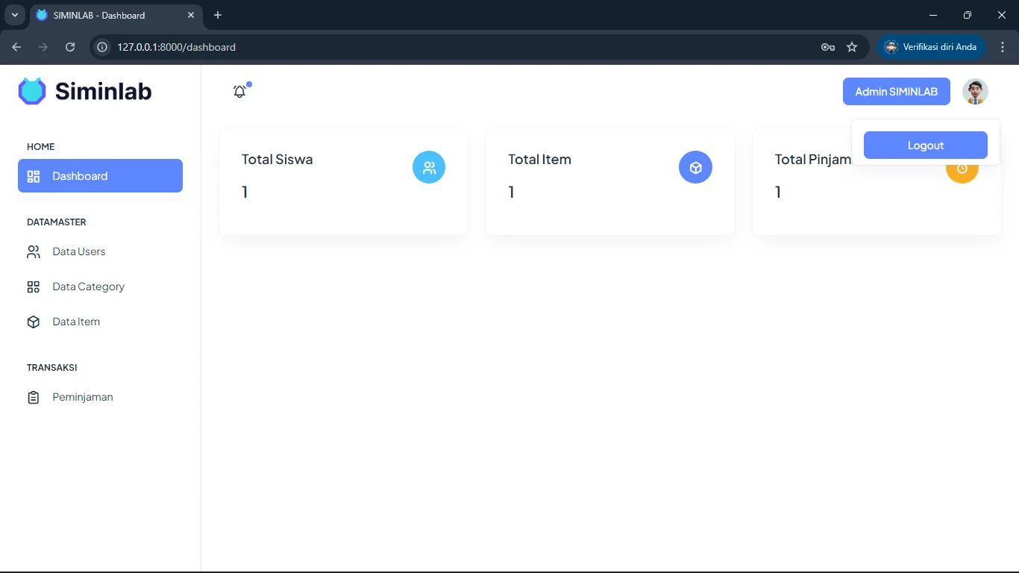Bookmark this page with star icon
The height and width of the screenshot is (573, 1019).
click(x=852, y=47)
